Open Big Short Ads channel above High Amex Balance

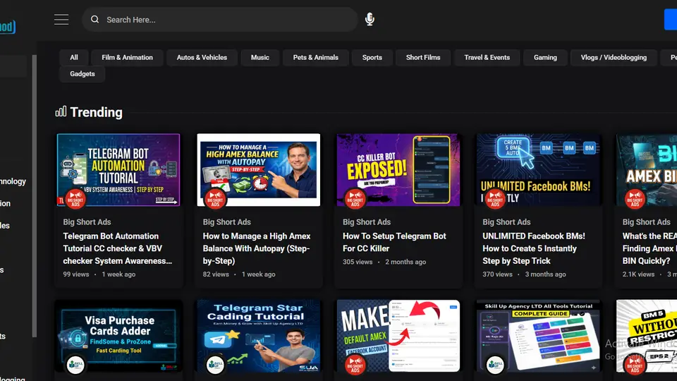tap(227, 222)
